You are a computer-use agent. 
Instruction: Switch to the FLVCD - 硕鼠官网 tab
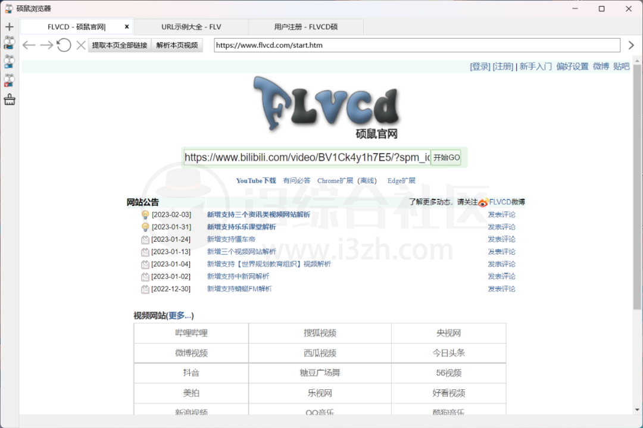[x=76, y=27]
